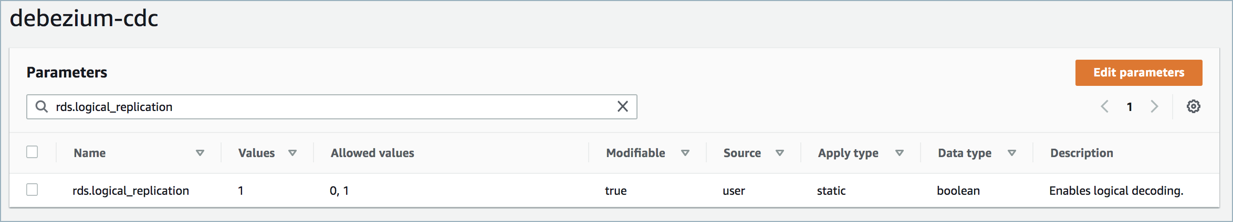
Task: Open the Data type column sort arrow
Action: pos(1012,153)
